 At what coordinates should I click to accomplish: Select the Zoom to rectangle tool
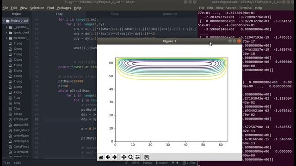[x=130, y=157]
